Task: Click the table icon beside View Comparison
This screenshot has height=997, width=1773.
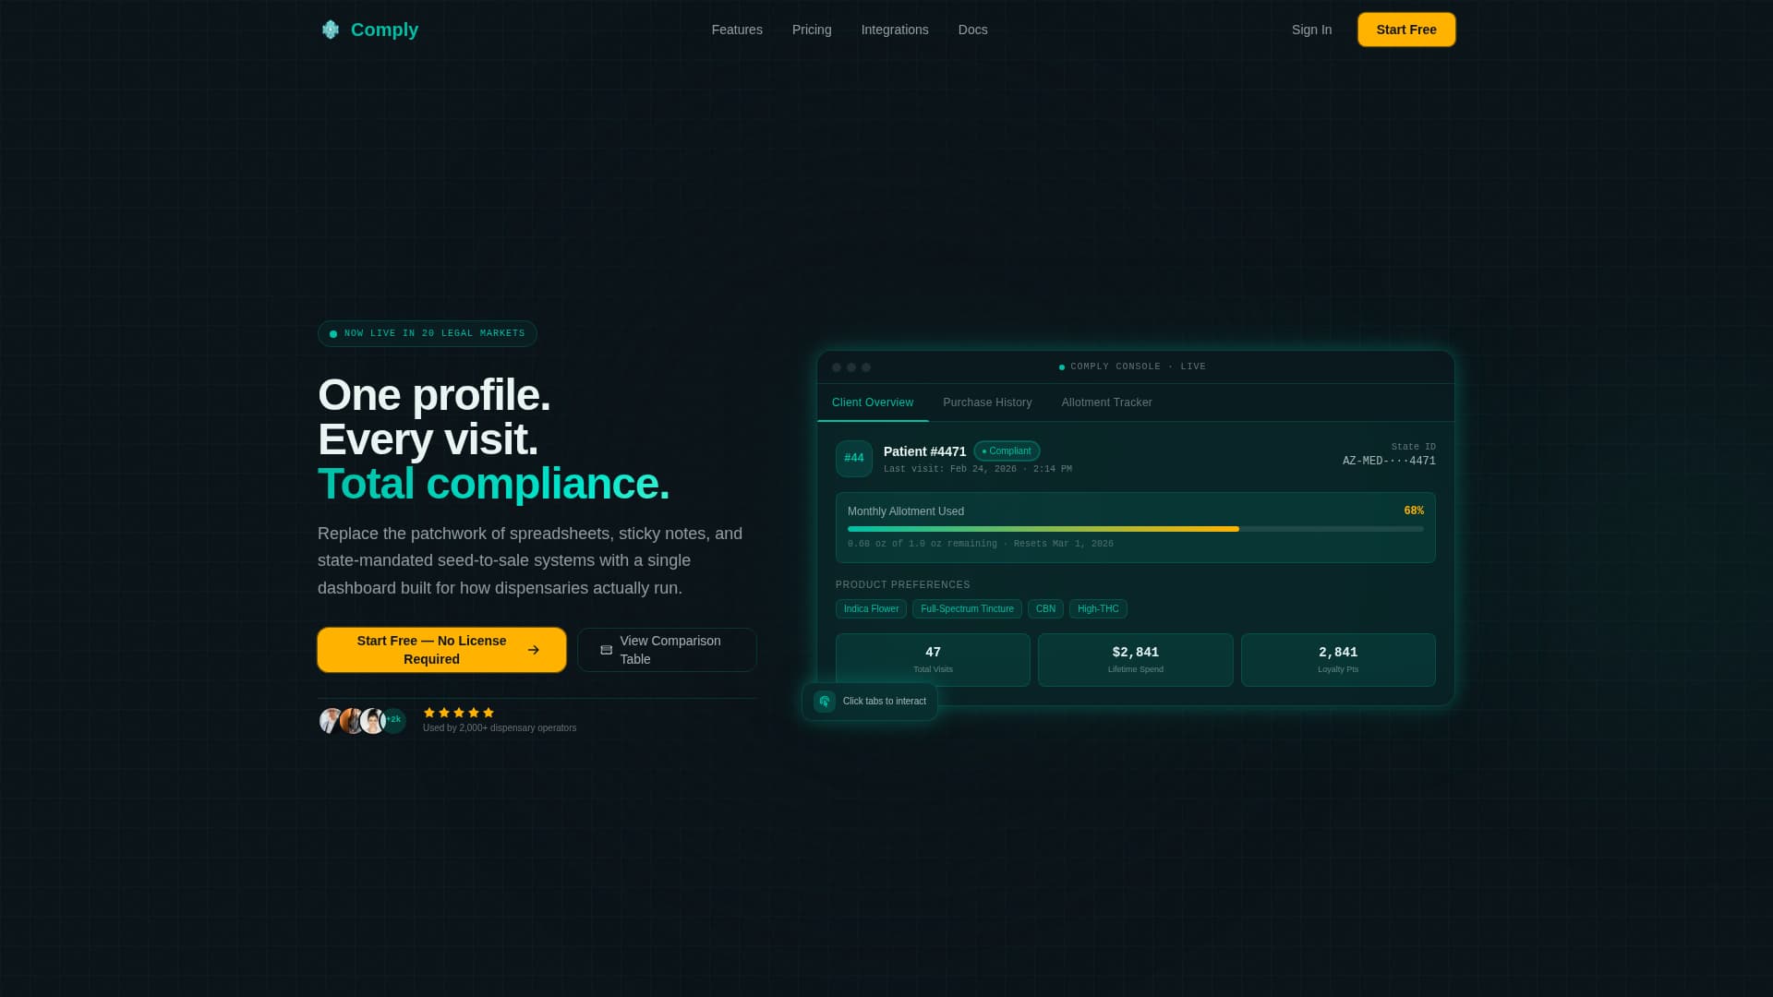Action: [x=607, y=650]
